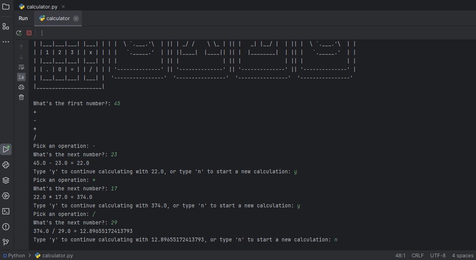Clear all console output with trash icon
Viewport: 476px width, 260px height.
(x=21, y=97)
